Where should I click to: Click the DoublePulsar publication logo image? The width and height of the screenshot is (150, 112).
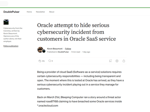(6, 22)
